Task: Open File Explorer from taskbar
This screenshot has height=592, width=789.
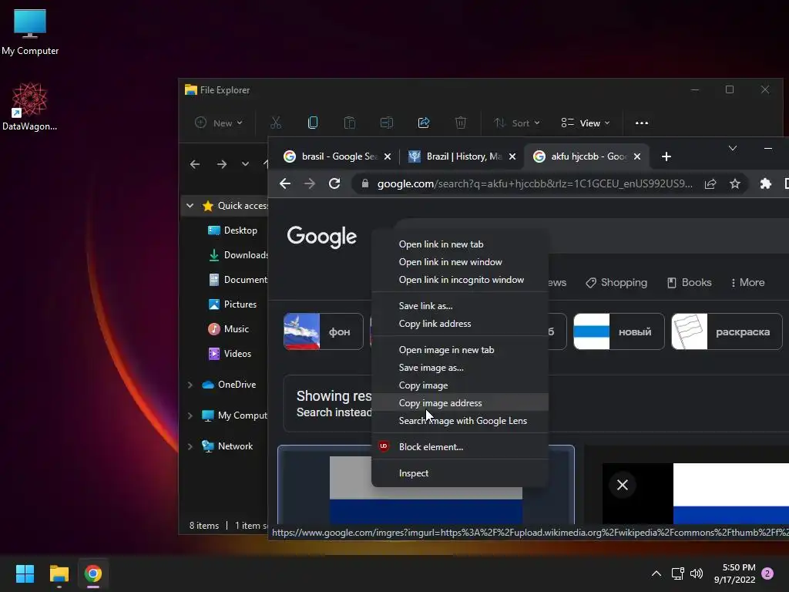Action: 59,573
